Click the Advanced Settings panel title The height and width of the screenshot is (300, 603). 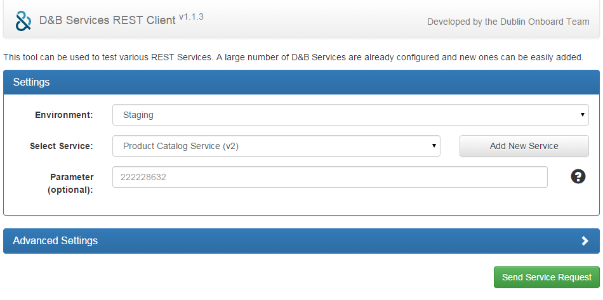(x=55, y=241)
